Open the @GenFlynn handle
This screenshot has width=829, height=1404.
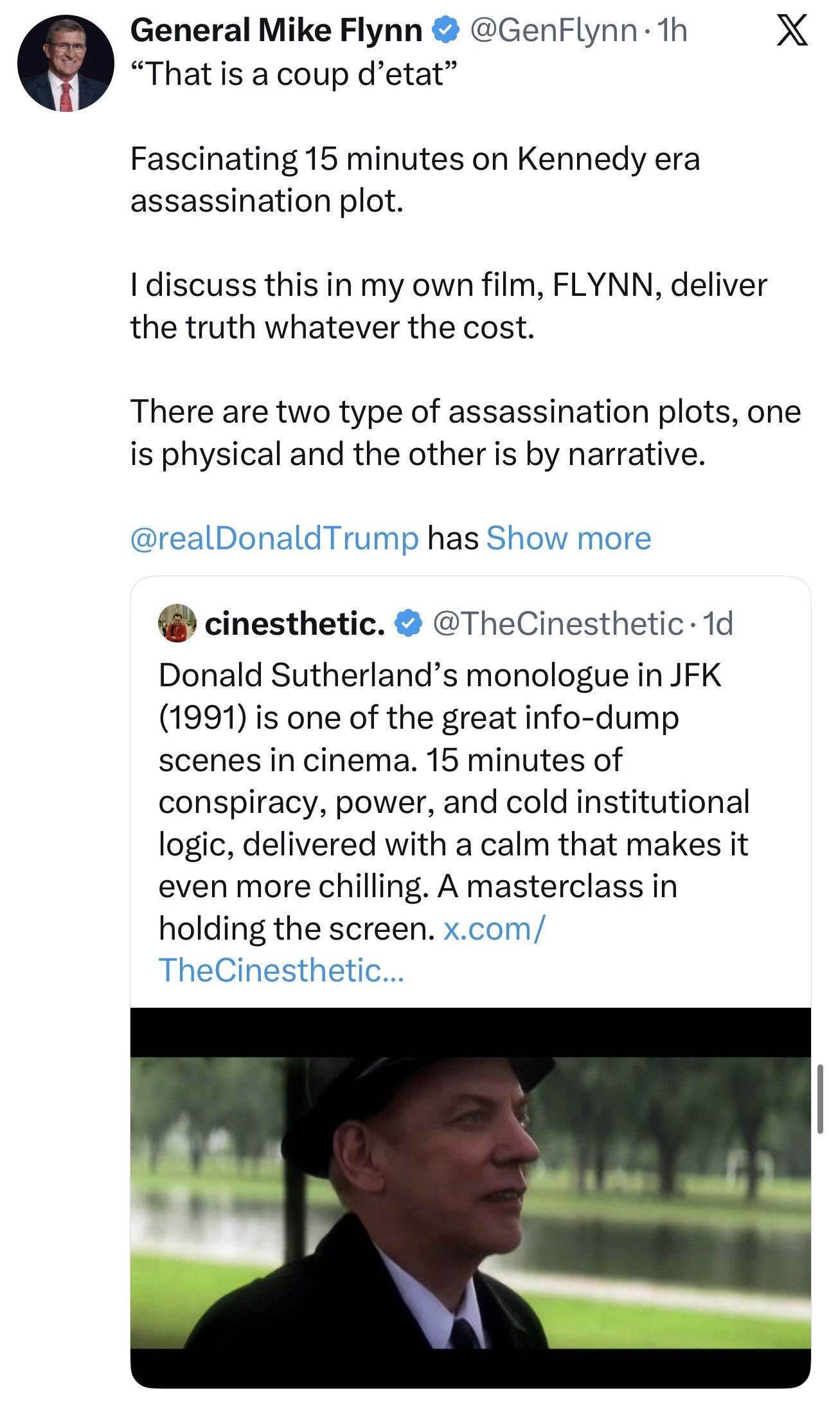tap(553, 31)
